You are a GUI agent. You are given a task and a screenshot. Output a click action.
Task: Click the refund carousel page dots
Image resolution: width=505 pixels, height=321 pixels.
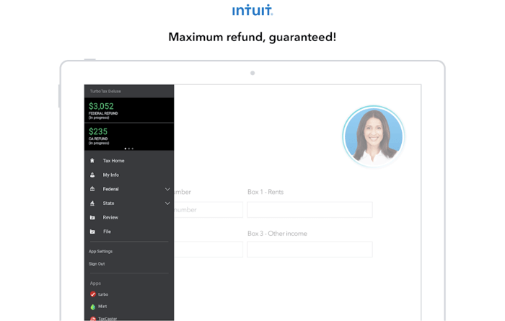tap(129, 149)
